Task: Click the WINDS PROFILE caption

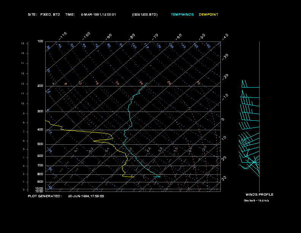Action: [259, 195]
